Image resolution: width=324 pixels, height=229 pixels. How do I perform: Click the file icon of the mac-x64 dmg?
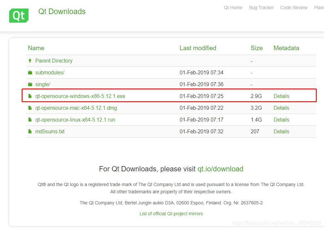[x=30, y=108]
